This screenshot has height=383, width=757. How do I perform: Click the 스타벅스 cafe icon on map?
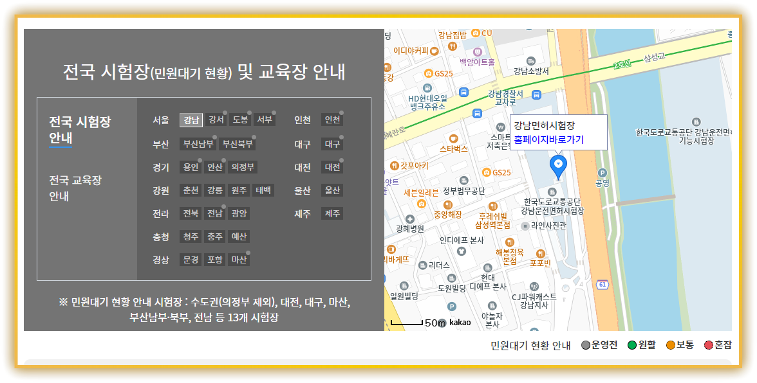click(x=453, y=139)
